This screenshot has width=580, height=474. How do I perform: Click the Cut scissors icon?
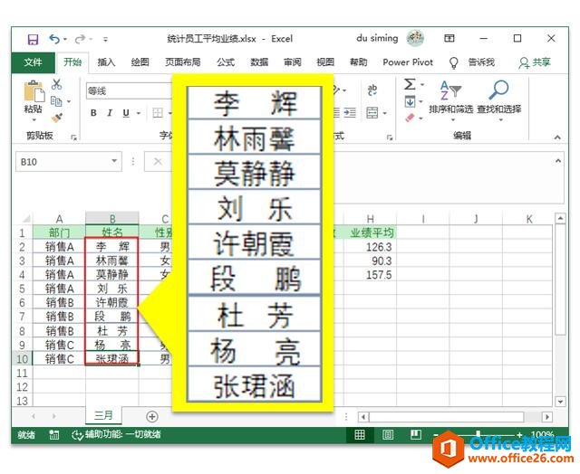pyautogui.click(x=56, y=84)
